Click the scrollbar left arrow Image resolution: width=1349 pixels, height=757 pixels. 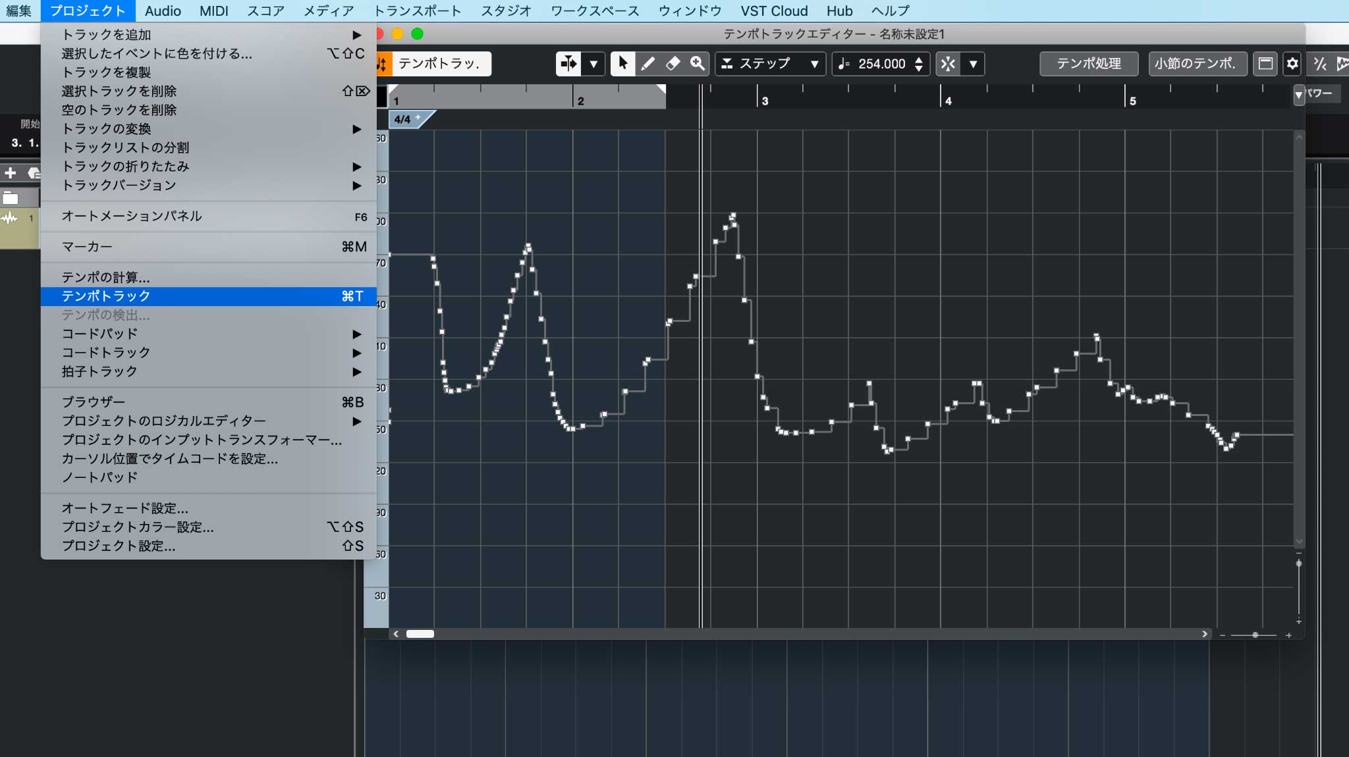point(396,634)
